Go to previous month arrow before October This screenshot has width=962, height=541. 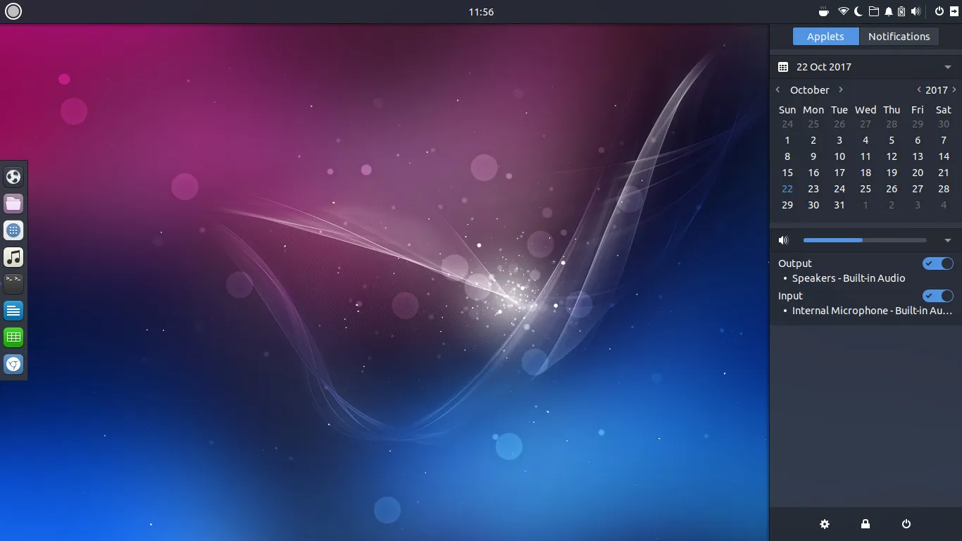point(777,89)
